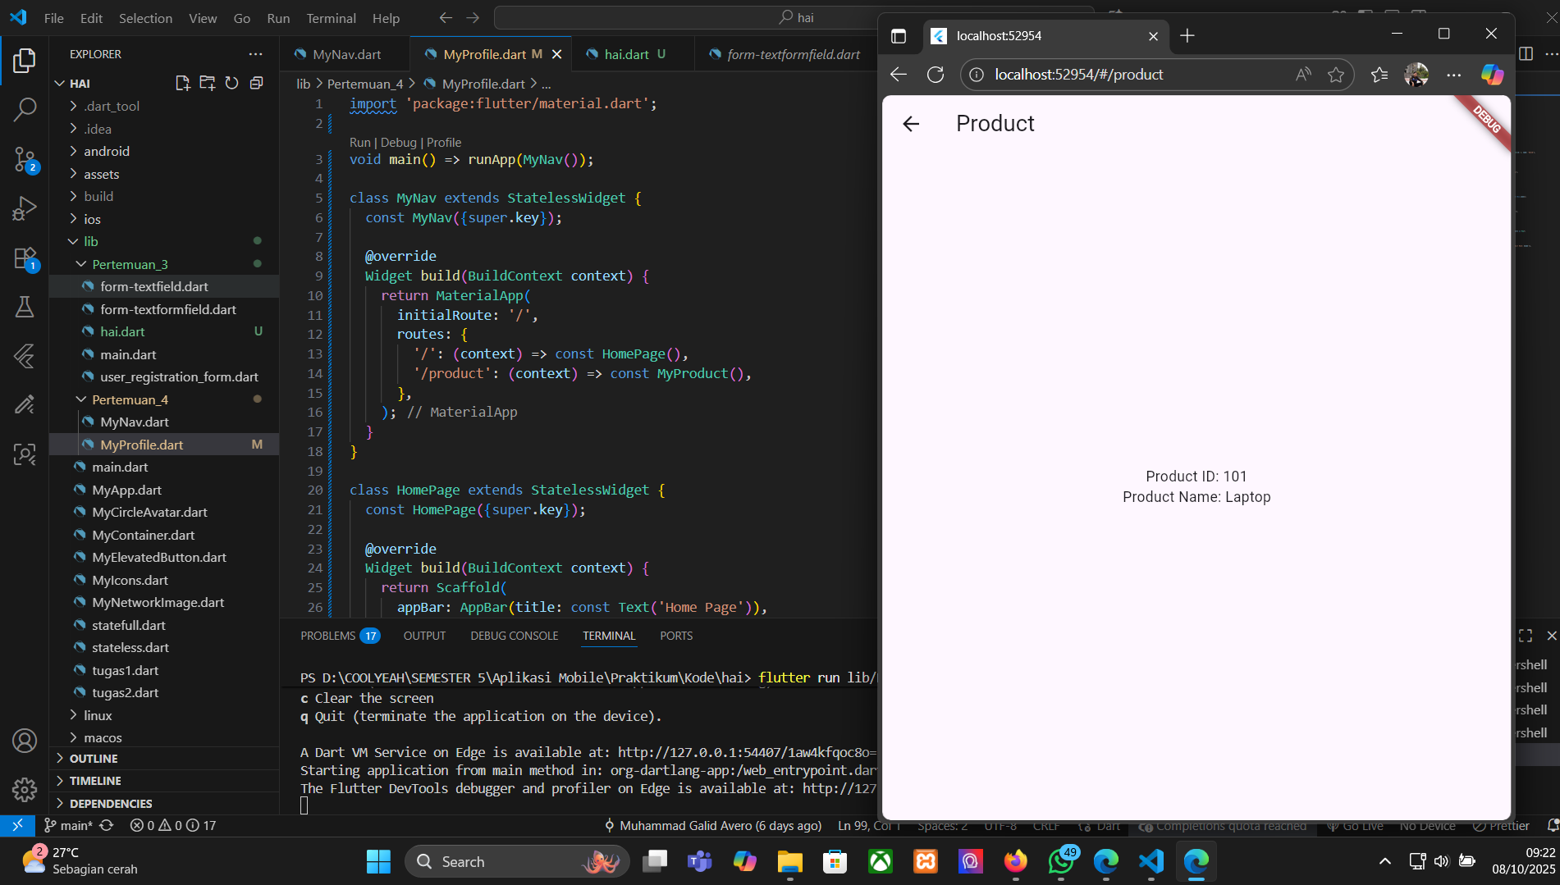Open the Search view in activity bar
Viewport: 1560px width, 885px height.
25,109
